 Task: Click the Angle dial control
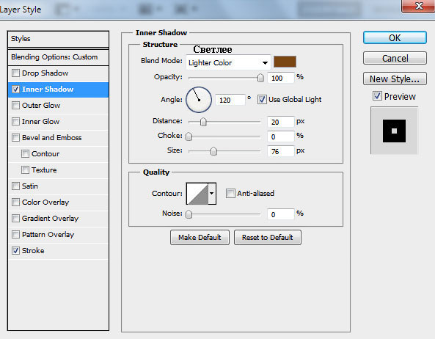199,100
